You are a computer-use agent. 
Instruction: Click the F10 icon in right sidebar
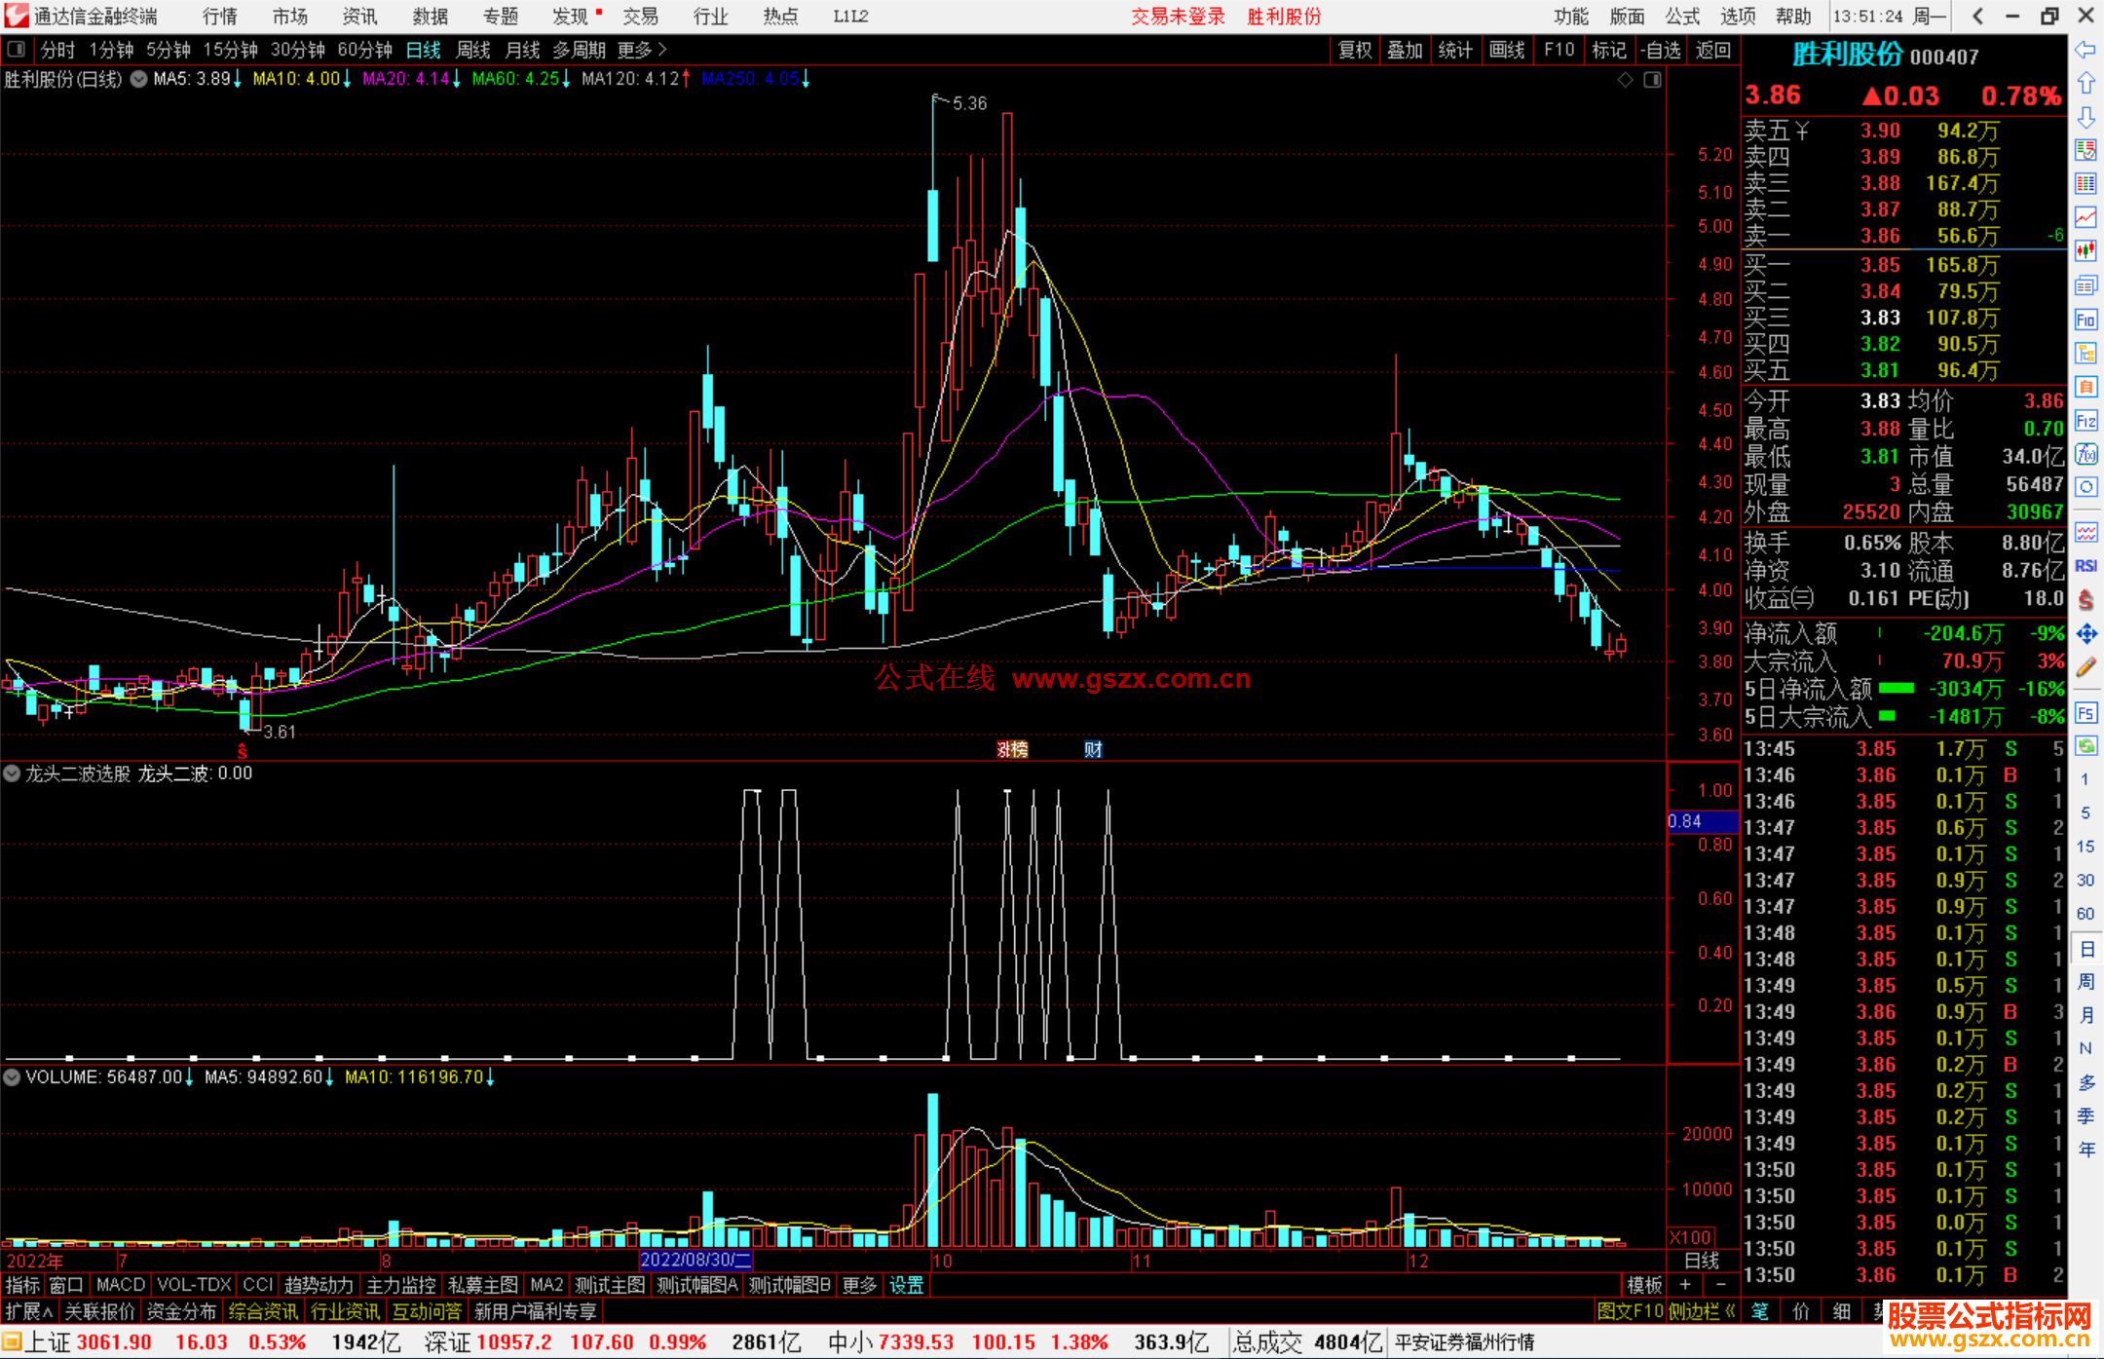[2085, 320]
